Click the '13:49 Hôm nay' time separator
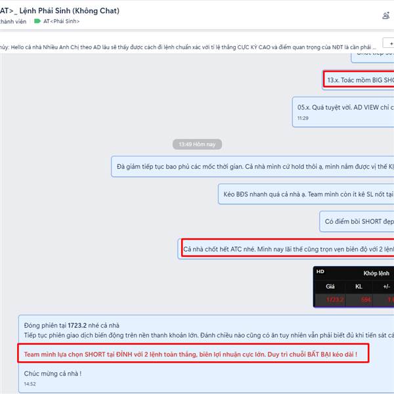This screenshot has height=394, width=394. pyautogui.click(x=197, y=144)
